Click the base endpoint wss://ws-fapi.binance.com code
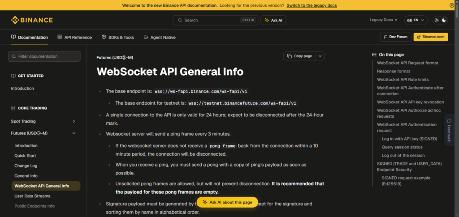 pyautogui.click(x=201, y=91)
